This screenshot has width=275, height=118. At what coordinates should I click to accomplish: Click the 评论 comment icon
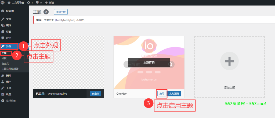coord(3,38)
